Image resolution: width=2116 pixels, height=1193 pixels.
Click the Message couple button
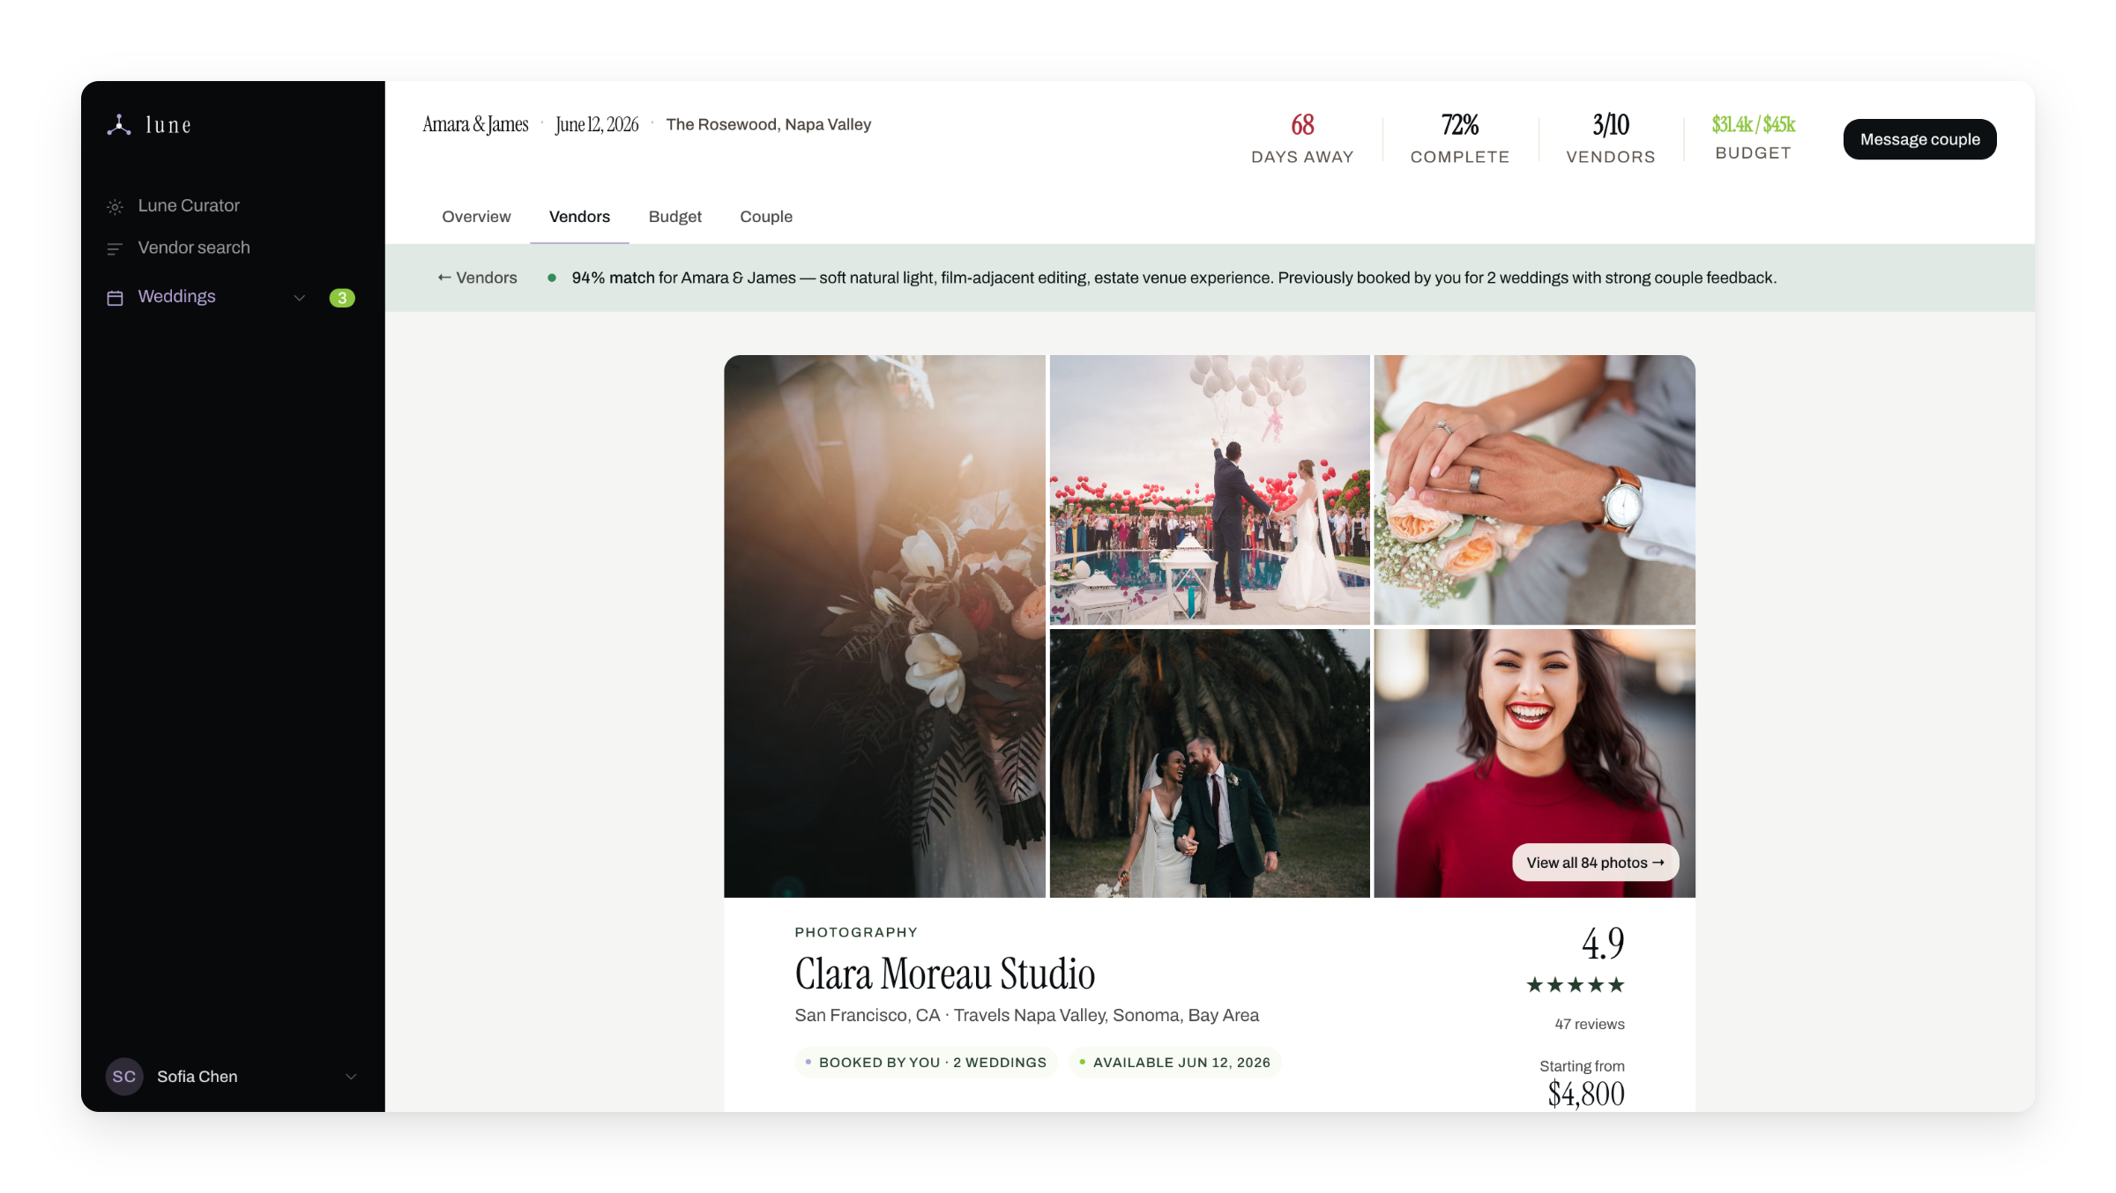coord(1920,139)
